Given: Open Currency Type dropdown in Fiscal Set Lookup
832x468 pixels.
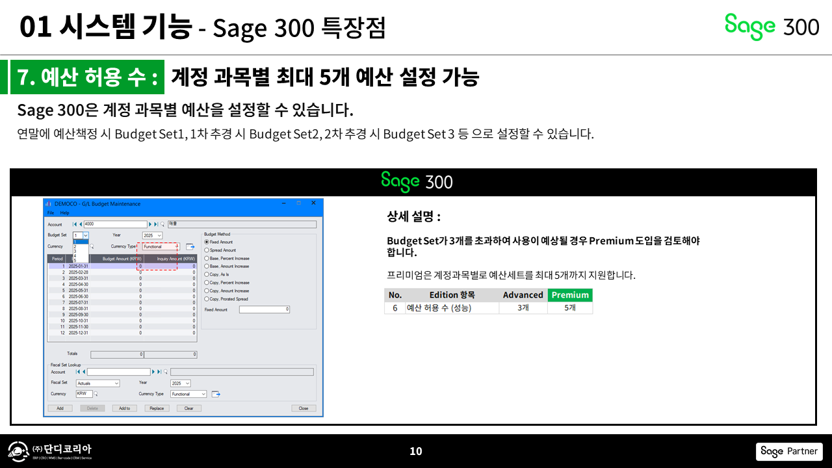Looking at the screenshot, I should click(203, 394).
